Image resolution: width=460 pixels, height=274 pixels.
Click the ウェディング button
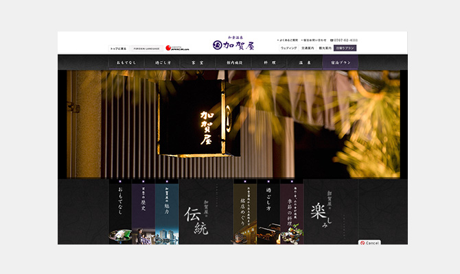pyautogui.click(x=288, y=48)
